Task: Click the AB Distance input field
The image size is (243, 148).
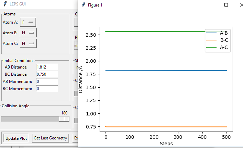Action: click(47, 67)
